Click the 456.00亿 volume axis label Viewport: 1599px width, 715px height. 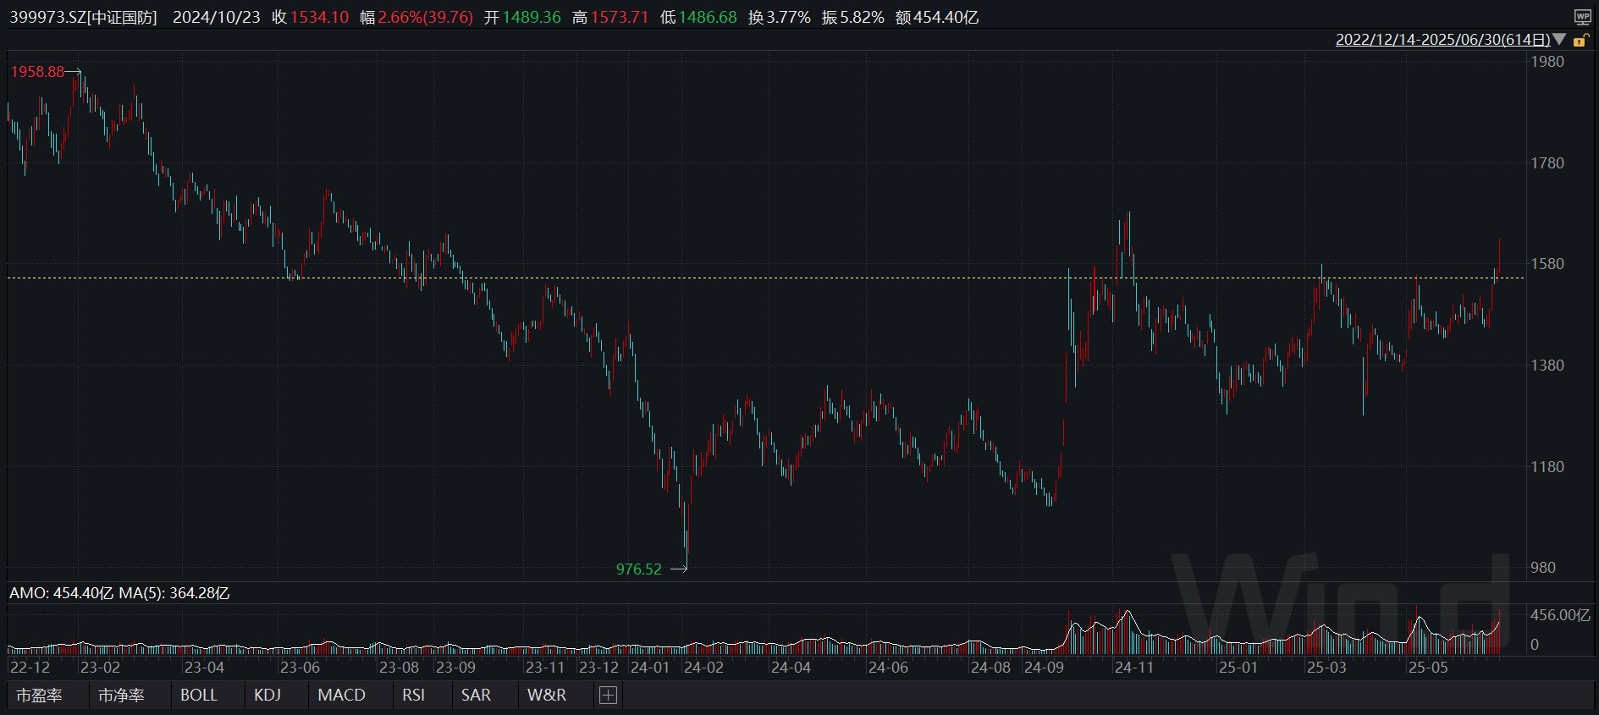click(x=1560, y=615)
